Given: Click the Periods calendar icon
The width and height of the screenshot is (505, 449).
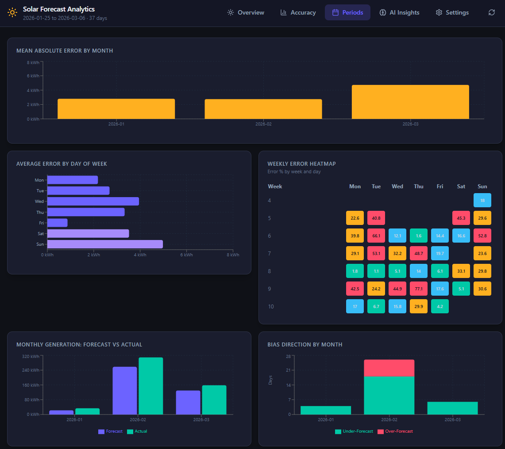Looking at the screenshot, I should coord(335,12).
